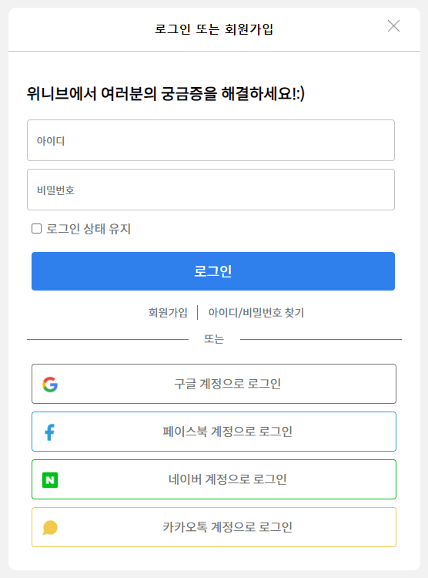Select 카카오톡 계정으로 로그인 text
428x578 pixels.
click(x=228, y=527)
